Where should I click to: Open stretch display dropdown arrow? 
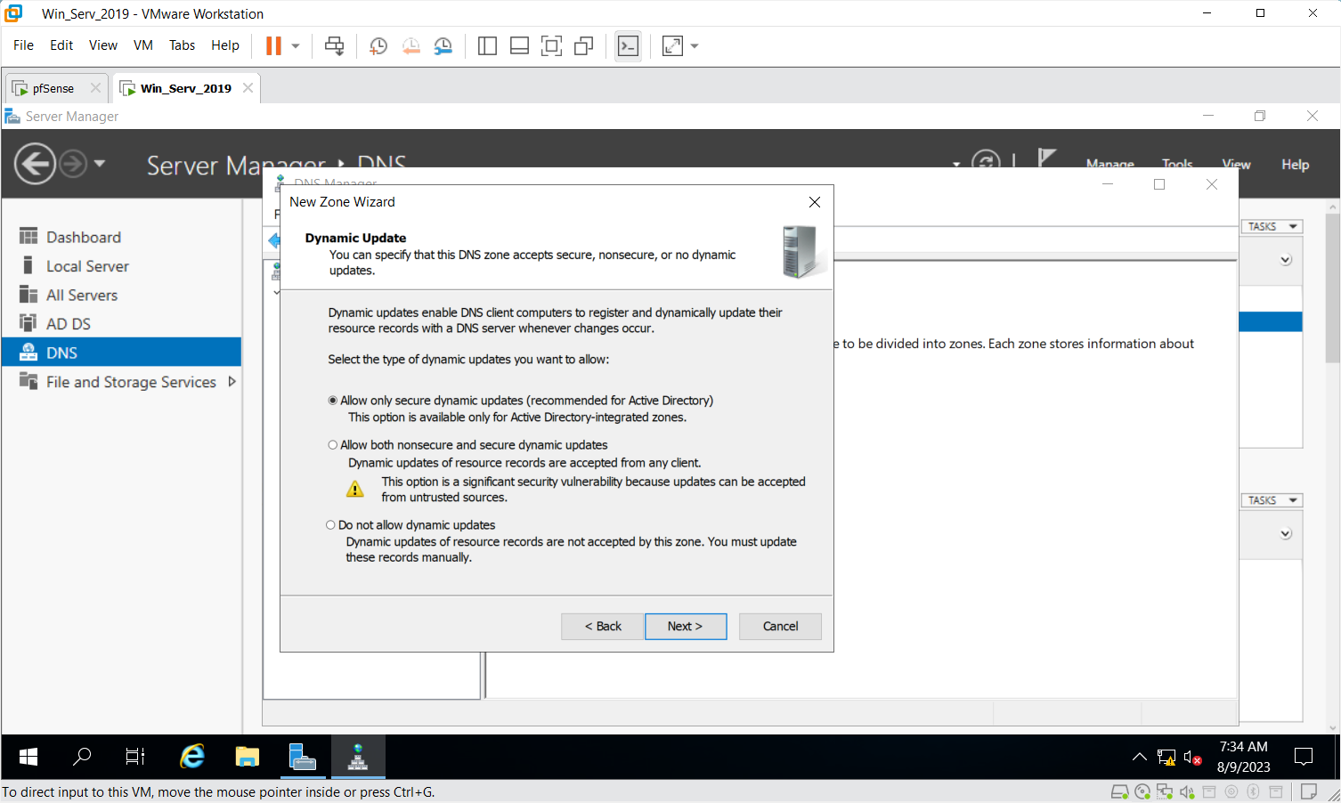(695, 46)
